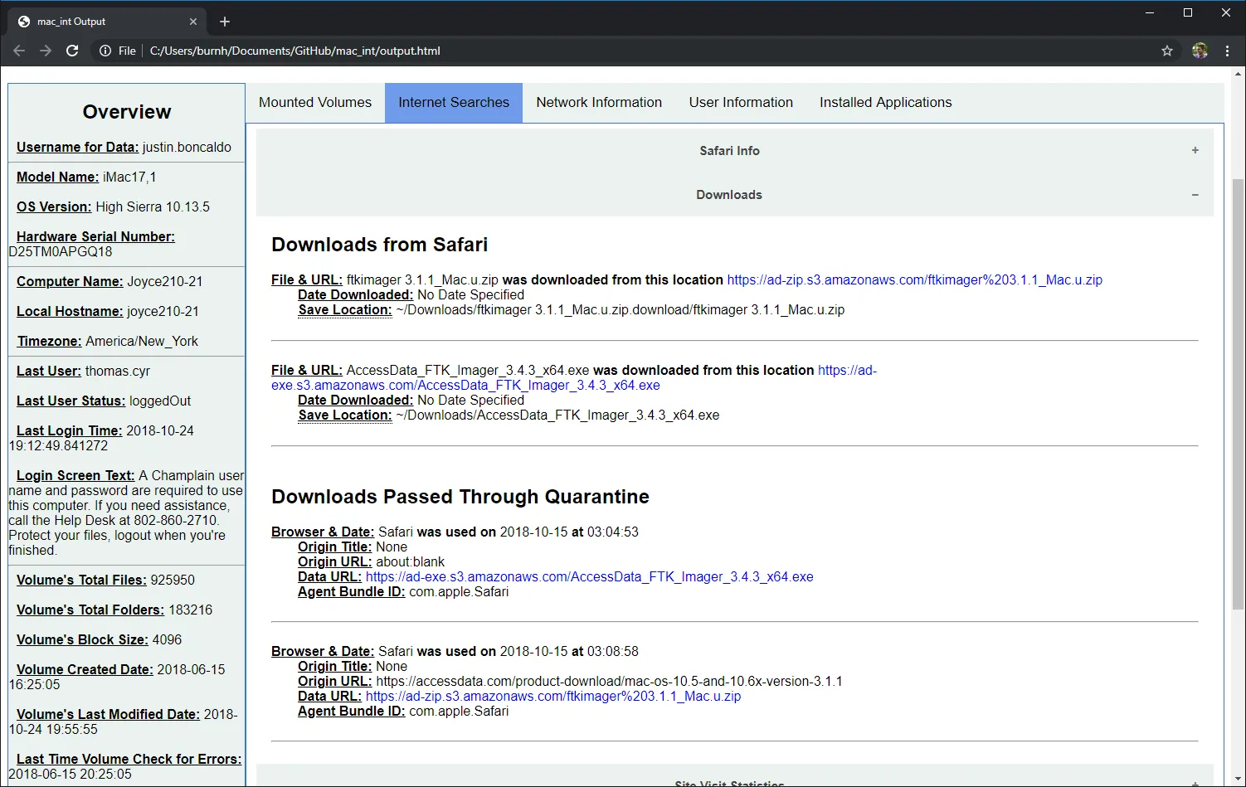Open the User Information tab
This screenshot has width=1246, height=787.
pos(741,103)
